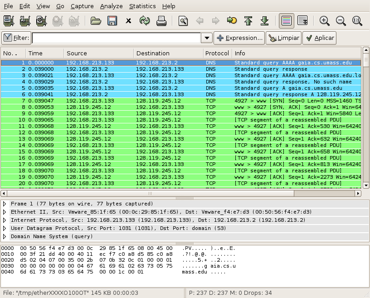Open capture options toolbar icon
370x298 pixels.
[25, 21]
